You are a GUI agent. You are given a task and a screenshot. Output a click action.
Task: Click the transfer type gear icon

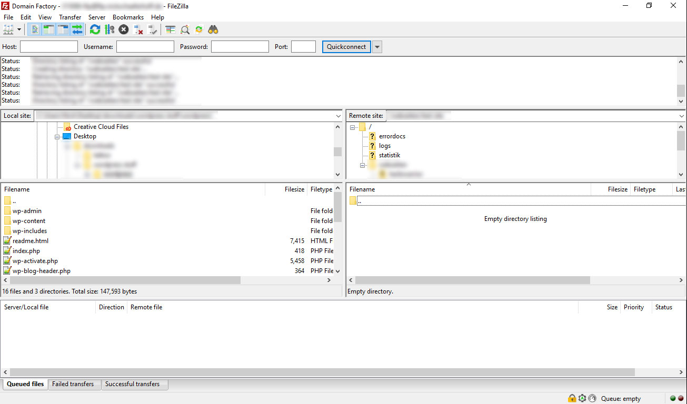pos(582,398)
